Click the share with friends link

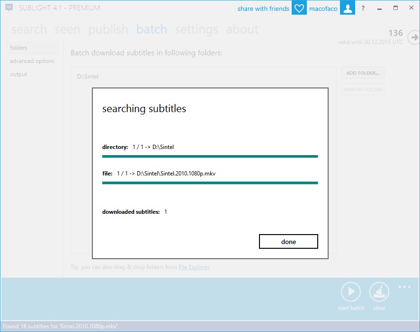(x=263, y=9)
